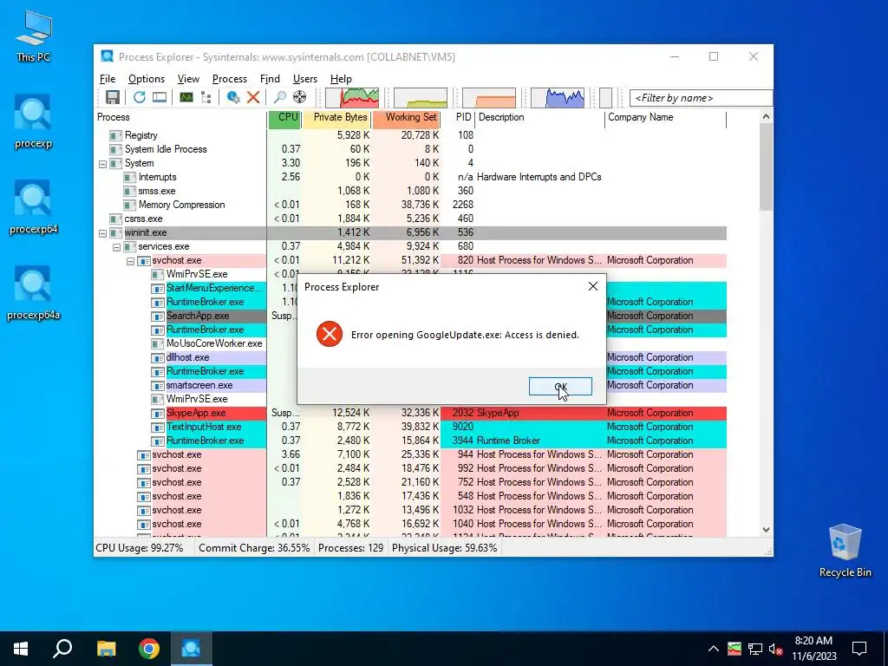Viewport: 888px width, 666px height.
Task: Click OK in the error dialog
Action: coord(560,386)
